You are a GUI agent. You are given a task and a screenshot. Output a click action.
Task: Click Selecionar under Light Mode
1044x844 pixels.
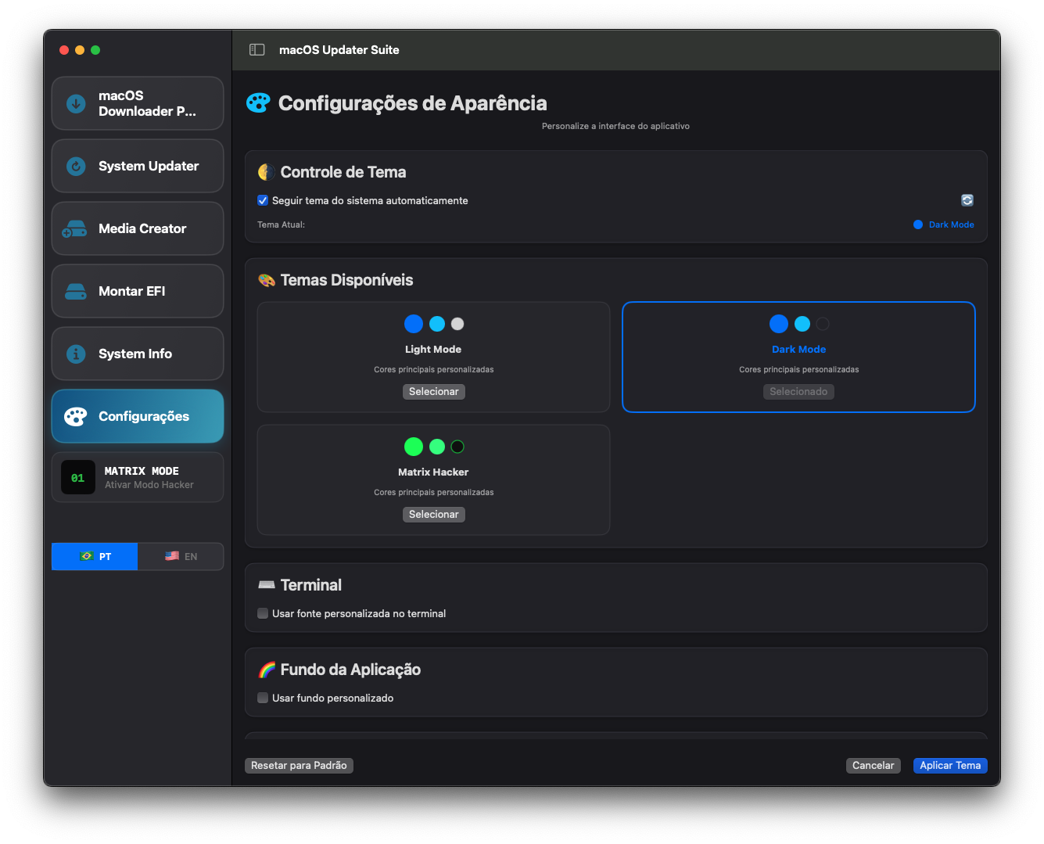[433, 391]
